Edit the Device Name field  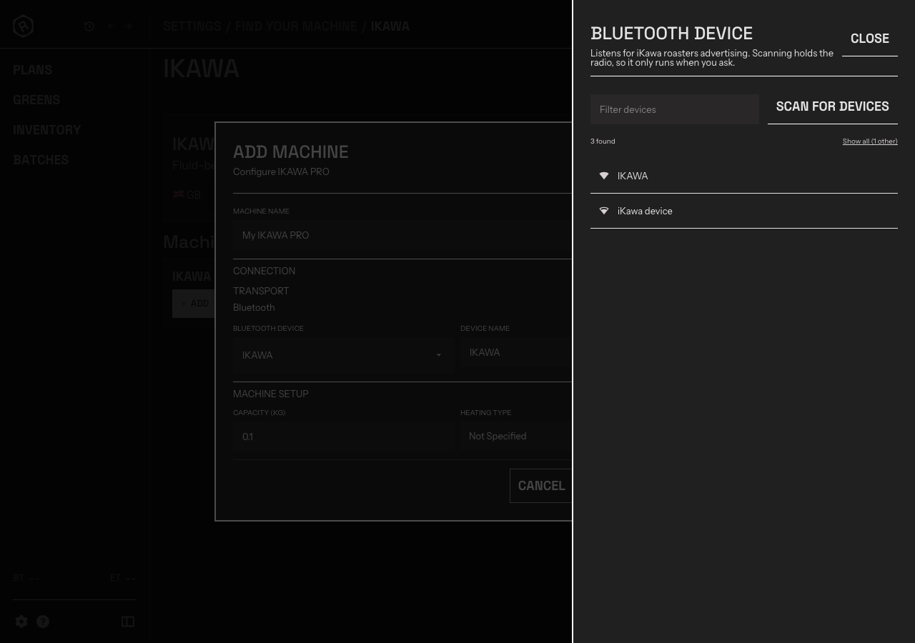(x=516, y=352)
